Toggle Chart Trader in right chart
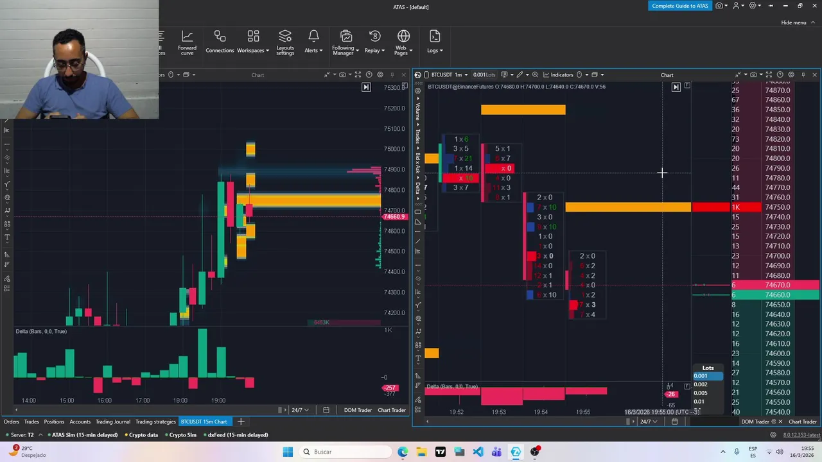822x462 pixels. point(803,422)
